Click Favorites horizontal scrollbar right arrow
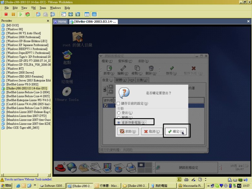Viewport: 252px width, 189px height. pos(49,175)
